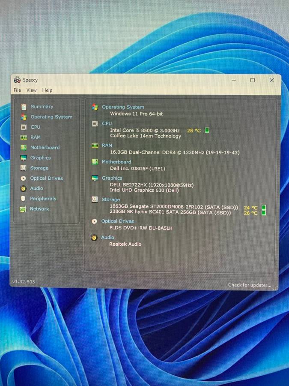Click Intel Core i5 8500 @ 3.00GHz text
Viewport: 289px width, 386px height.
(x=145, y=130)
